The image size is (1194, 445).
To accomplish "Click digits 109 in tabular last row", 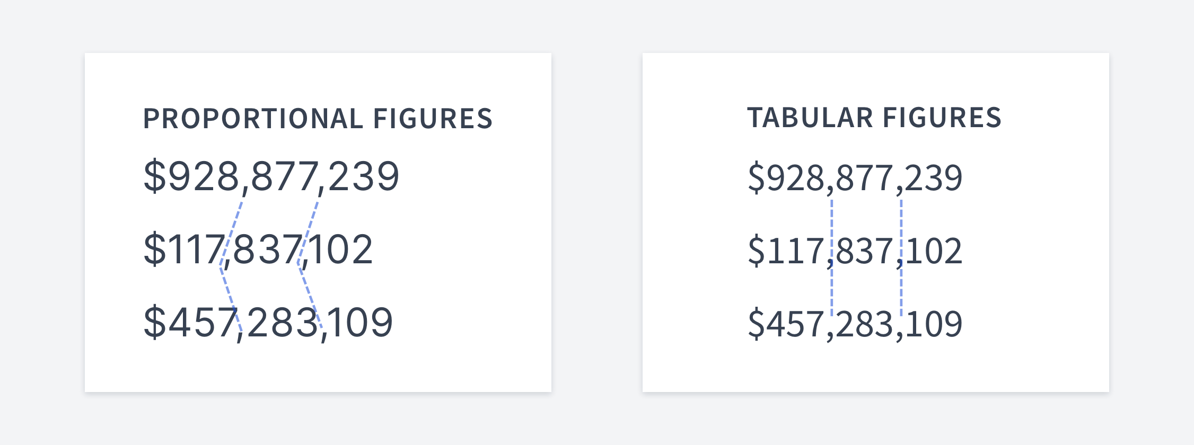I will [x=934, y=324].
